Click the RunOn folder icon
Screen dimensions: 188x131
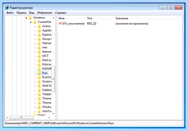(39, 77)
